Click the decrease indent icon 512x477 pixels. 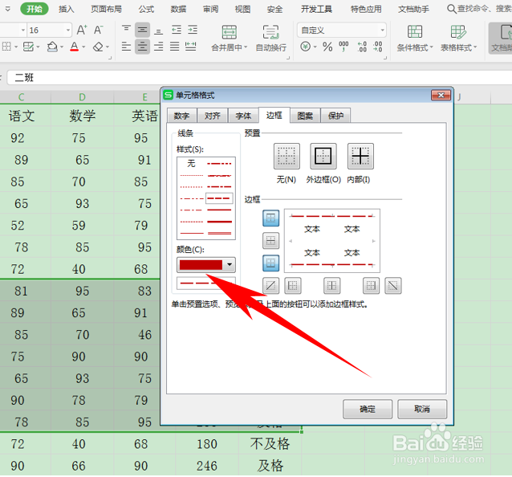177,30
